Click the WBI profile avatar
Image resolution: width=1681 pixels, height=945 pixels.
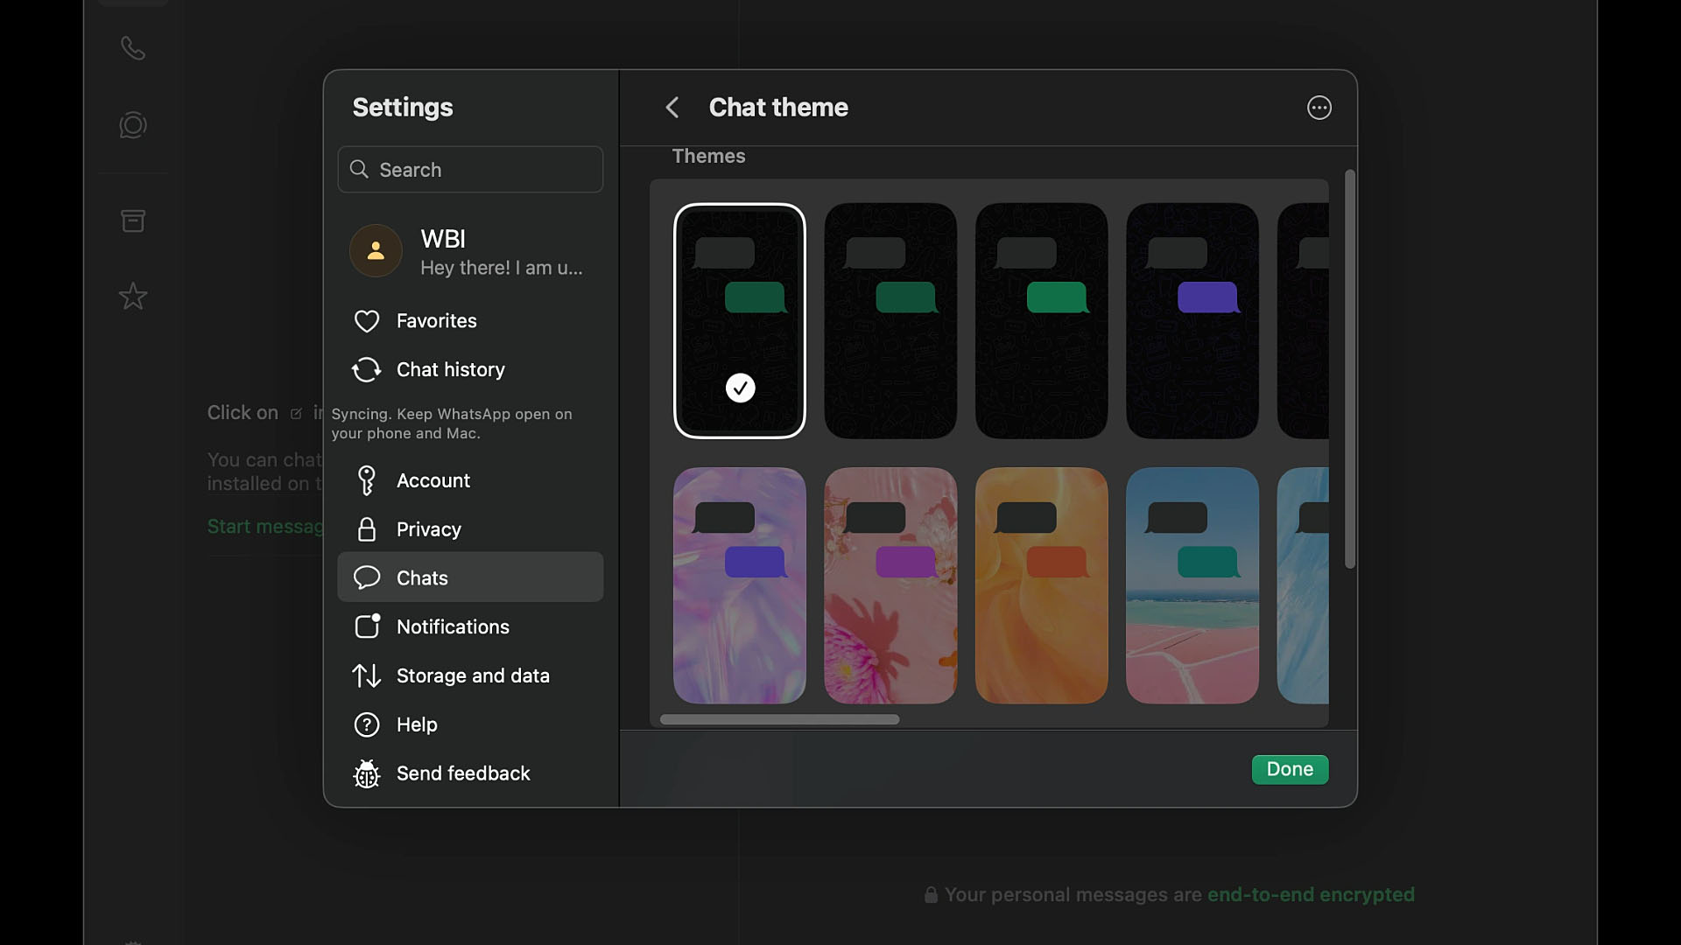click(376, 251)
